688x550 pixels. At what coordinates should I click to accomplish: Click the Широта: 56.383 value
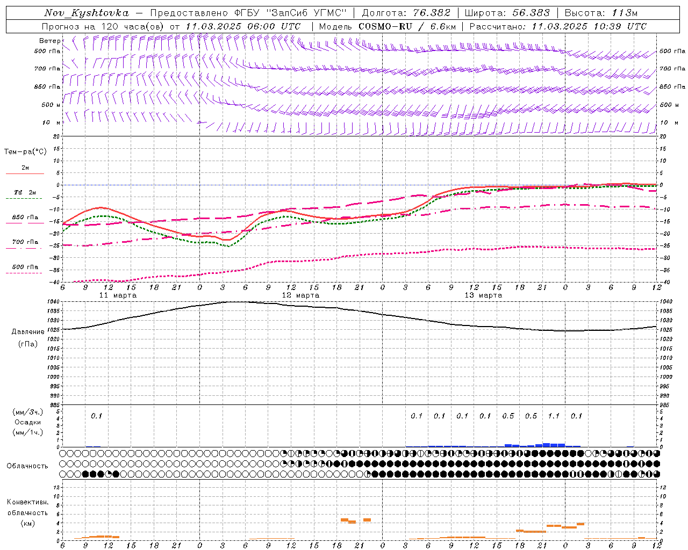coord(507,13)
